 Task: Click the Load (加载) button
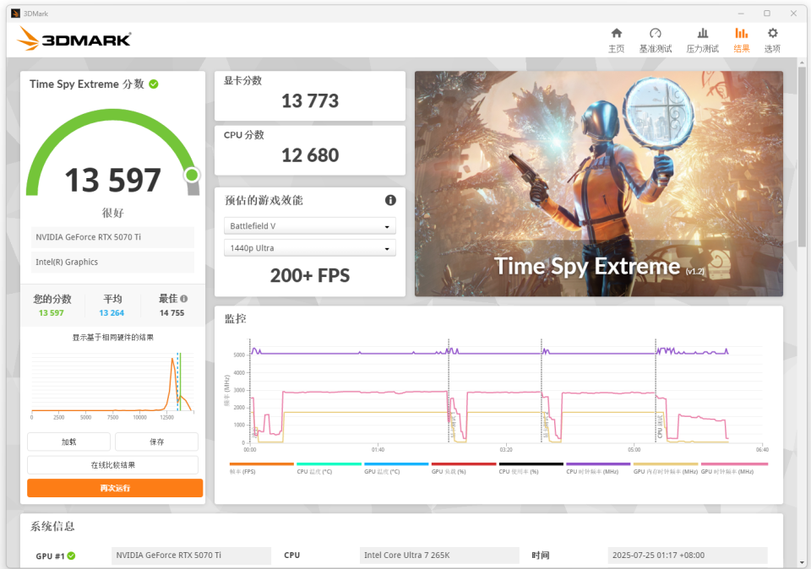pyautogui.click(x=68, y=442)
